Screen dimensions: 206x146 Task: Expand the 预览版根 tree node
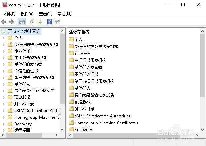(x=4, y=97)
